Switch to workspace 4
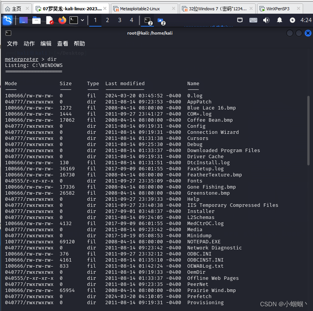 click(x=131, y=20)
